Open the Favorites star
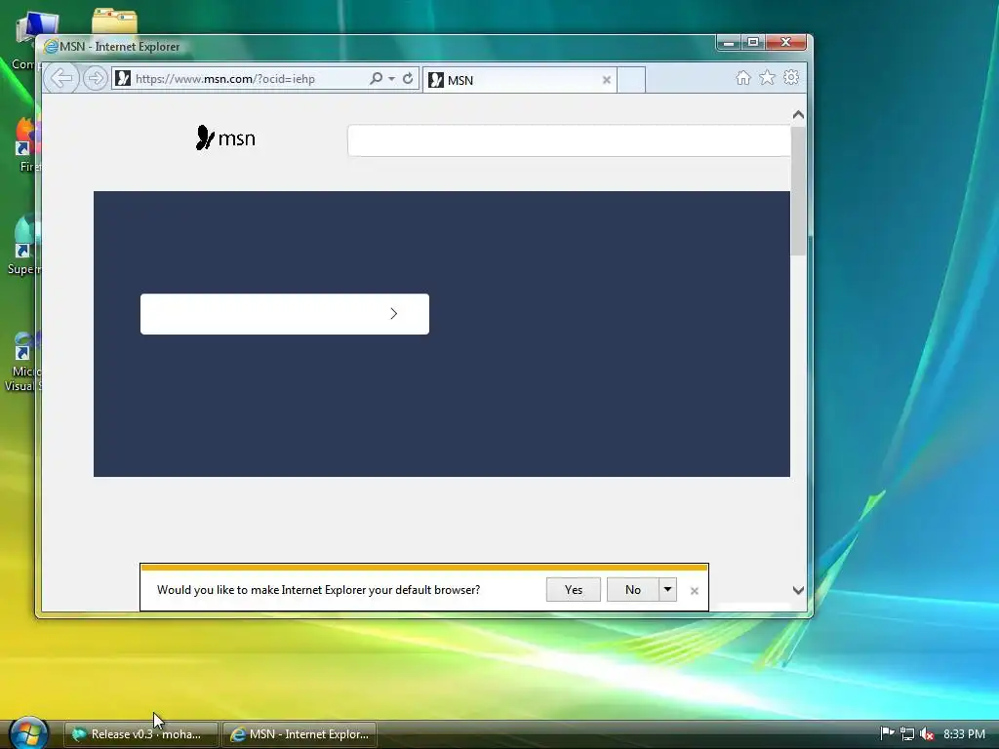 767,78
